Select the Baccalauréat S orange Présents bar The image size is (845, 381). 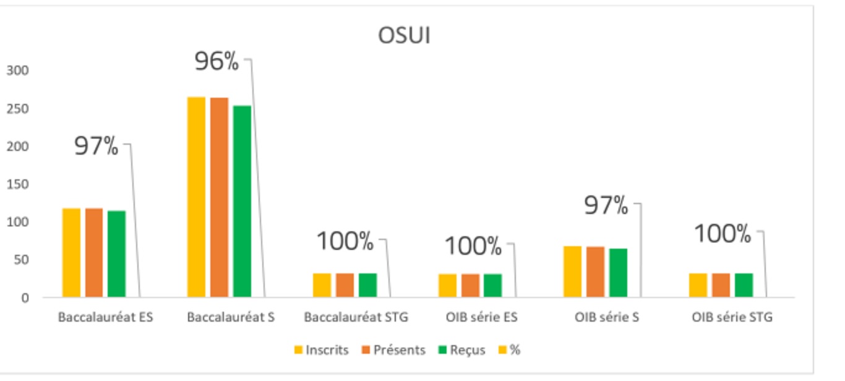(x=219, y=198)
